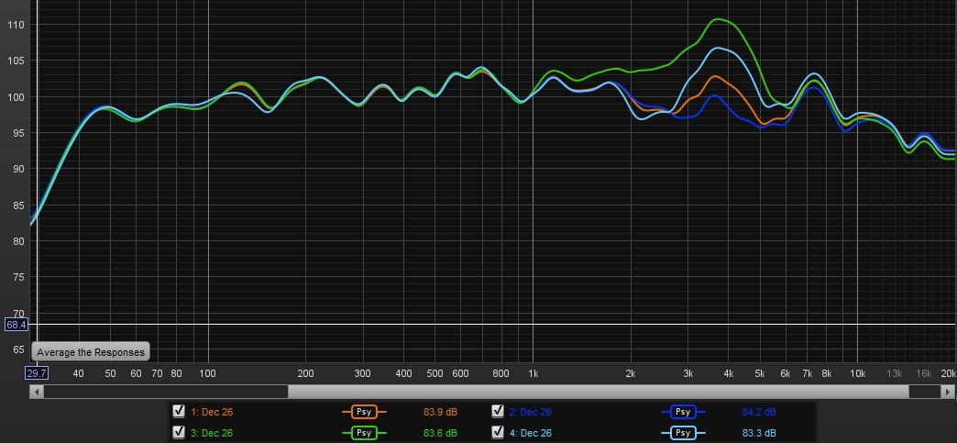Click the 29.7 cursor frequency readout
957x443 pixels.
(x=37, y=373)
